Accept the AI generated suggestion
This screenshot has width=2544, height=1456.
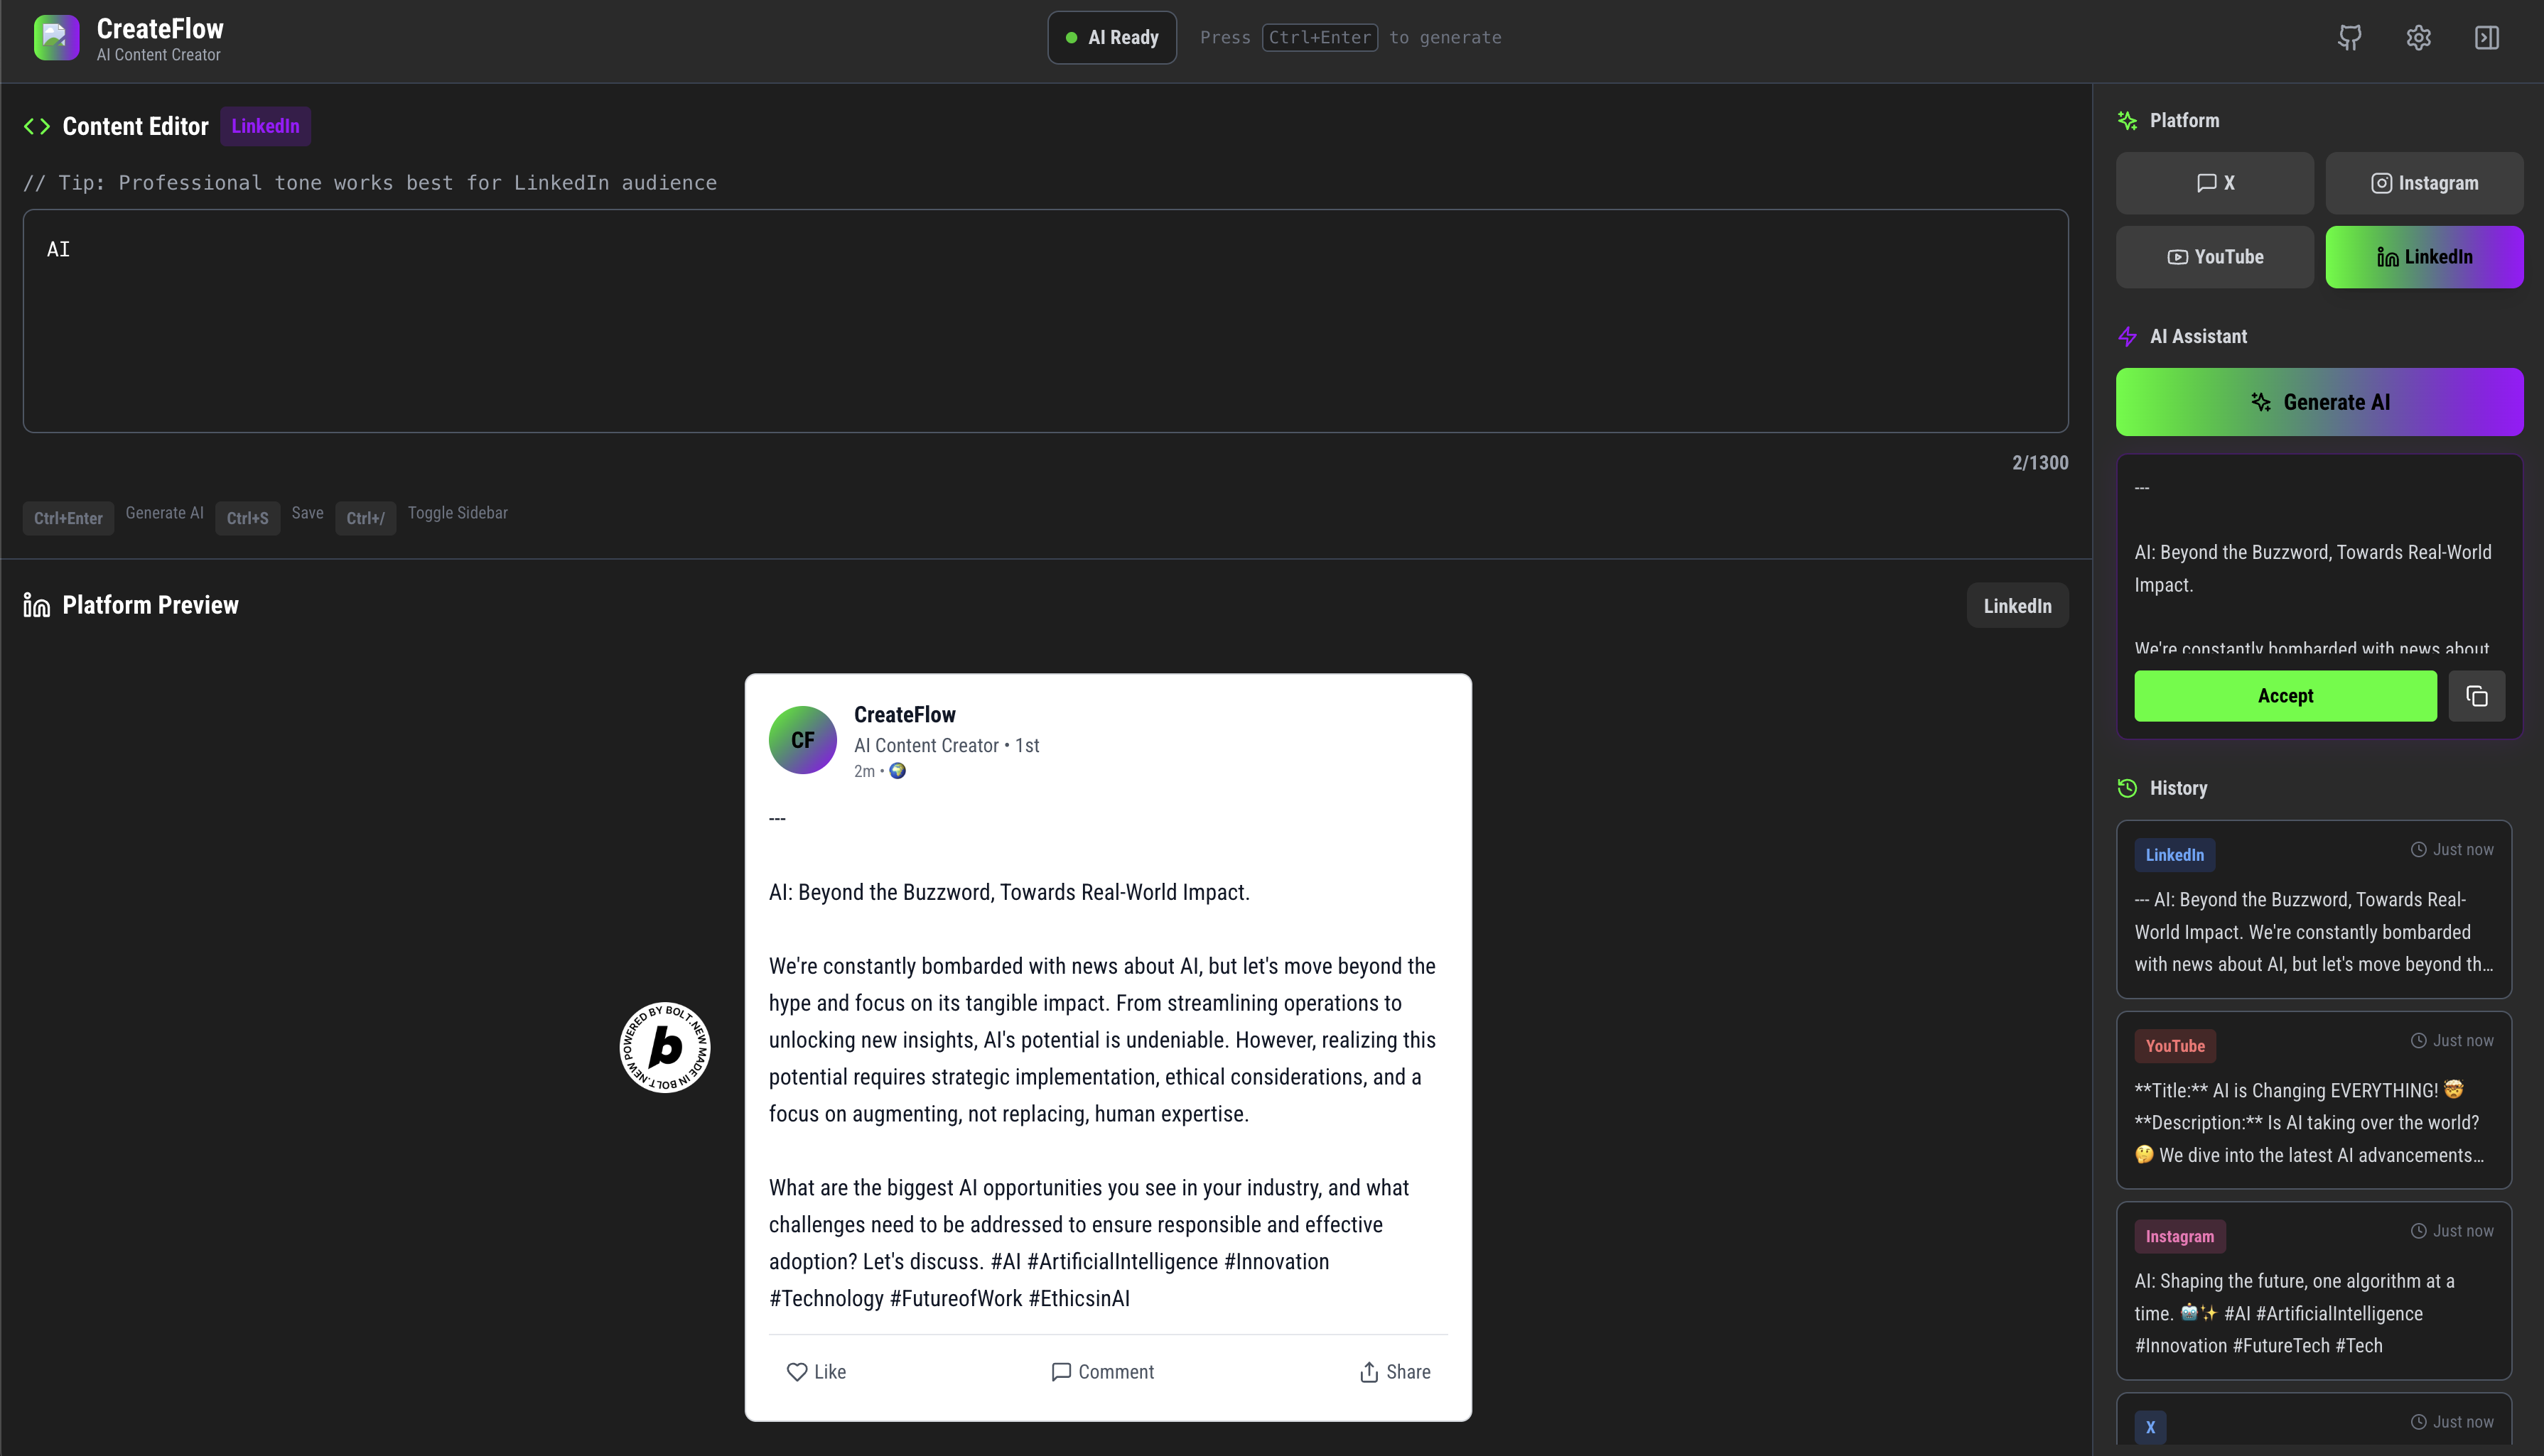(2285, 696)
